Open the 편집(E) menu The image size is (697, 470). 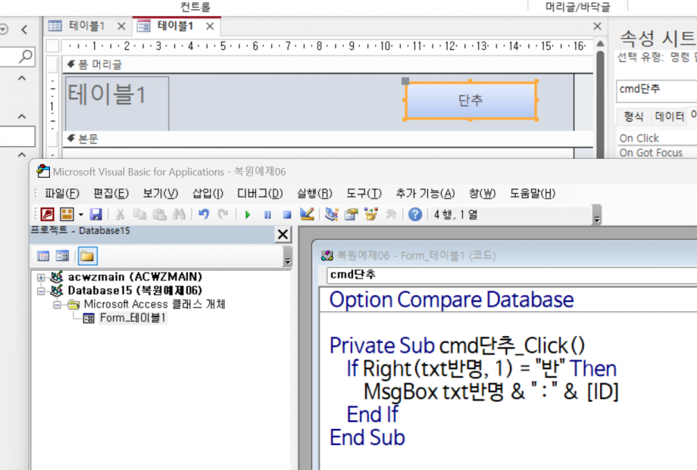coord(111,194)
